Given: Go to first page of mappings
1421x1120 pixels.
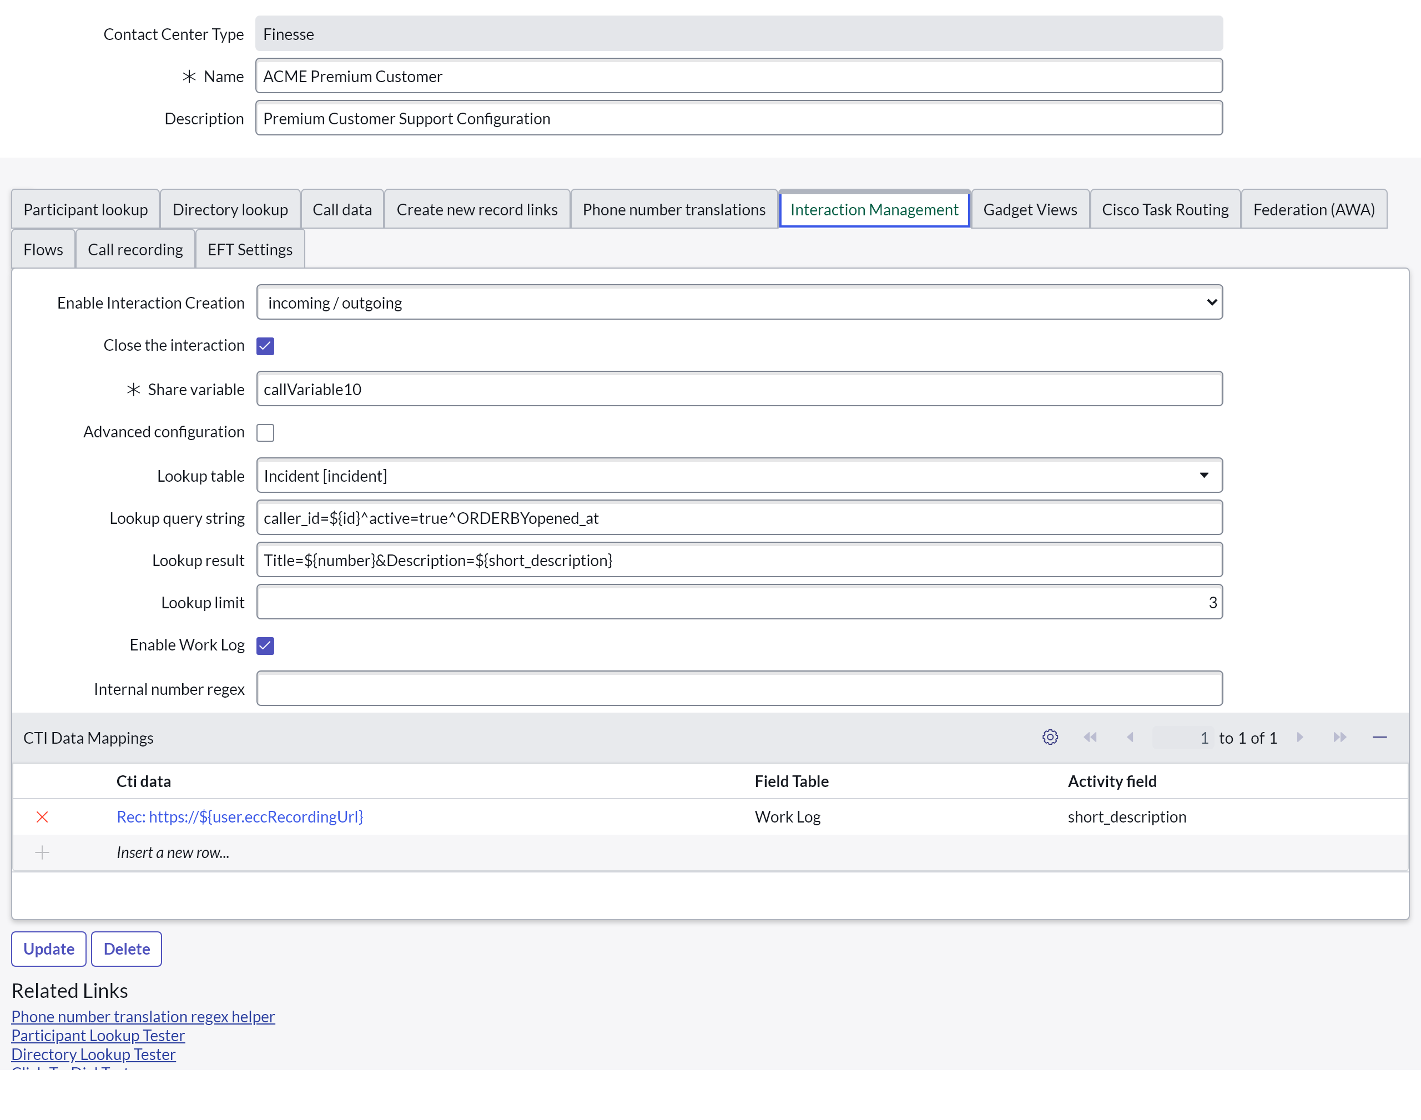Looking at the screenshot, I should [x=1090, y=737].
